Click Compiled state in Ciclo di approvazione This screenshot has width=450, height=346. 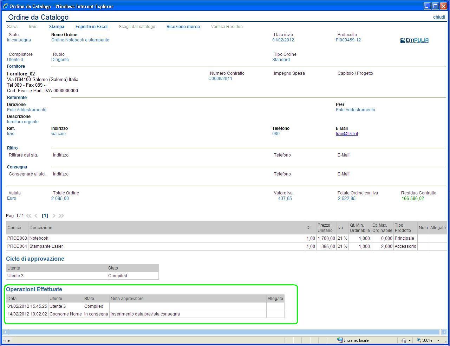(x=133, y=276)
